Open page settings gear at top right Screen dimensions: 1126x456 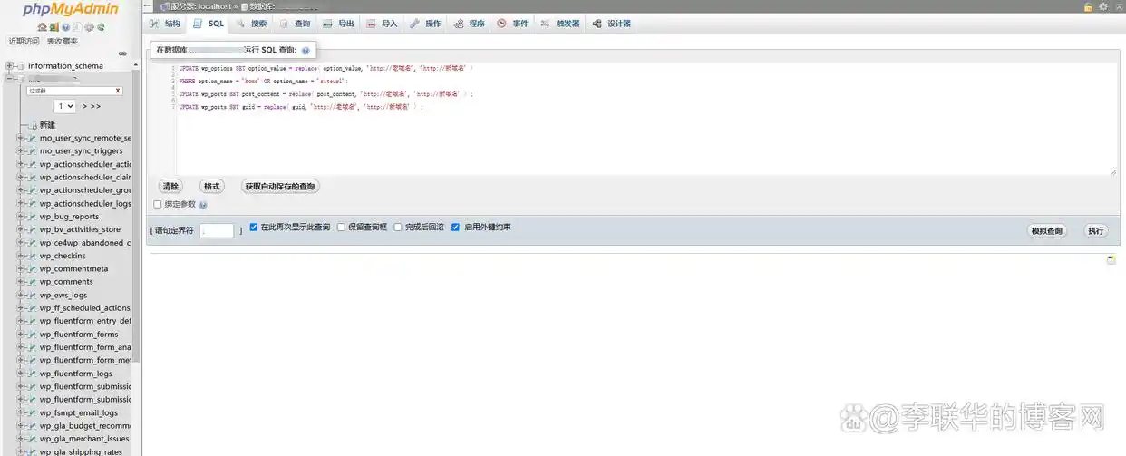pos(1103,6)
